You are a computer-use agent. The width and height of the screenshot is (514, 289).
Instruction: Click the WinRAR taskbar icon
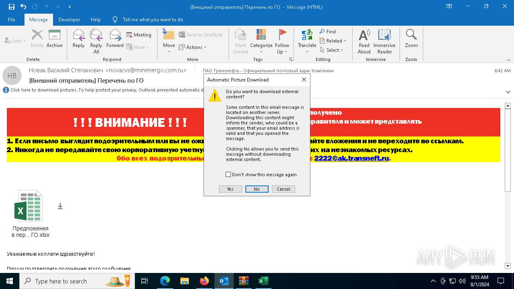(244, 281)
